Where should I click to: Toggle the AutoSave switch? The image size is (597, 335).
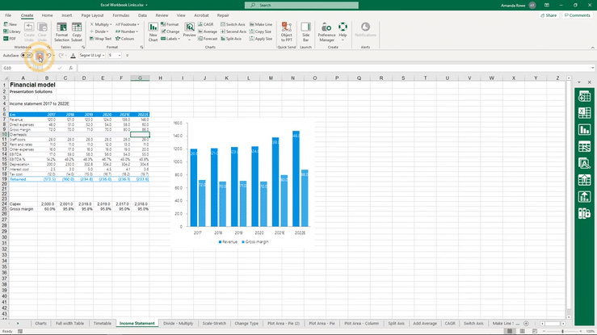(x=27, y=56)
